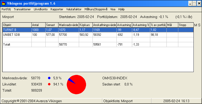The width and height of the screenshot is (202, 104).
Task: Click the portfolio allocation pie chart
Action: [76, 84]
